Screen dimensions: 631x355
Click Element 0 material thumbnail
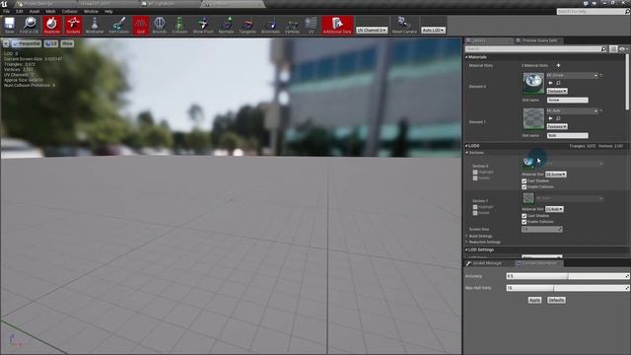tap(533, 83)
